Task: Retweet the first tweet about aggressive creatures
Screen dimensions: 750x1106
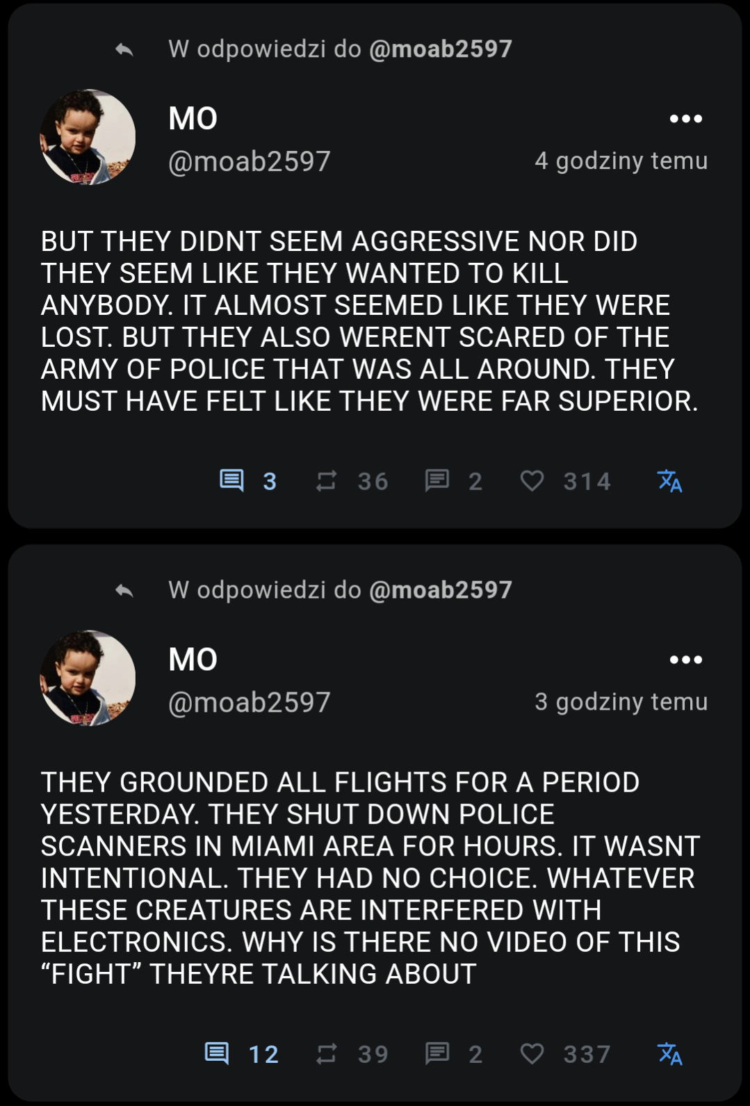Action: pos(326,480)
